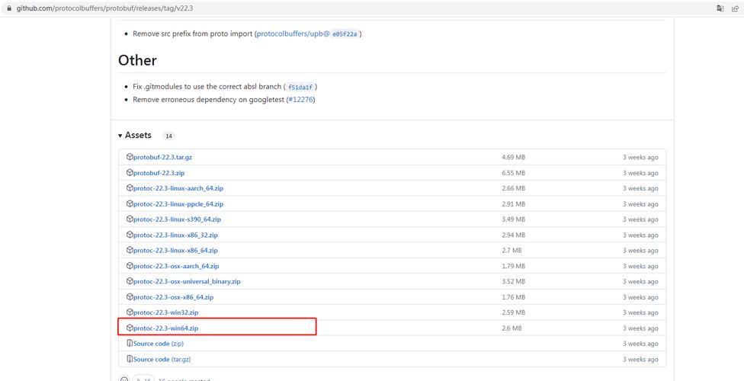Click the 6.55 MB size value
The width and height of the screenshot is (744, 381).
pos(513,173)
